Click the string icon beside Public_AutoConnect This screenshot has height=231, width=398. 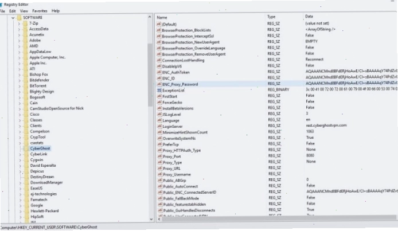[160, 186]
